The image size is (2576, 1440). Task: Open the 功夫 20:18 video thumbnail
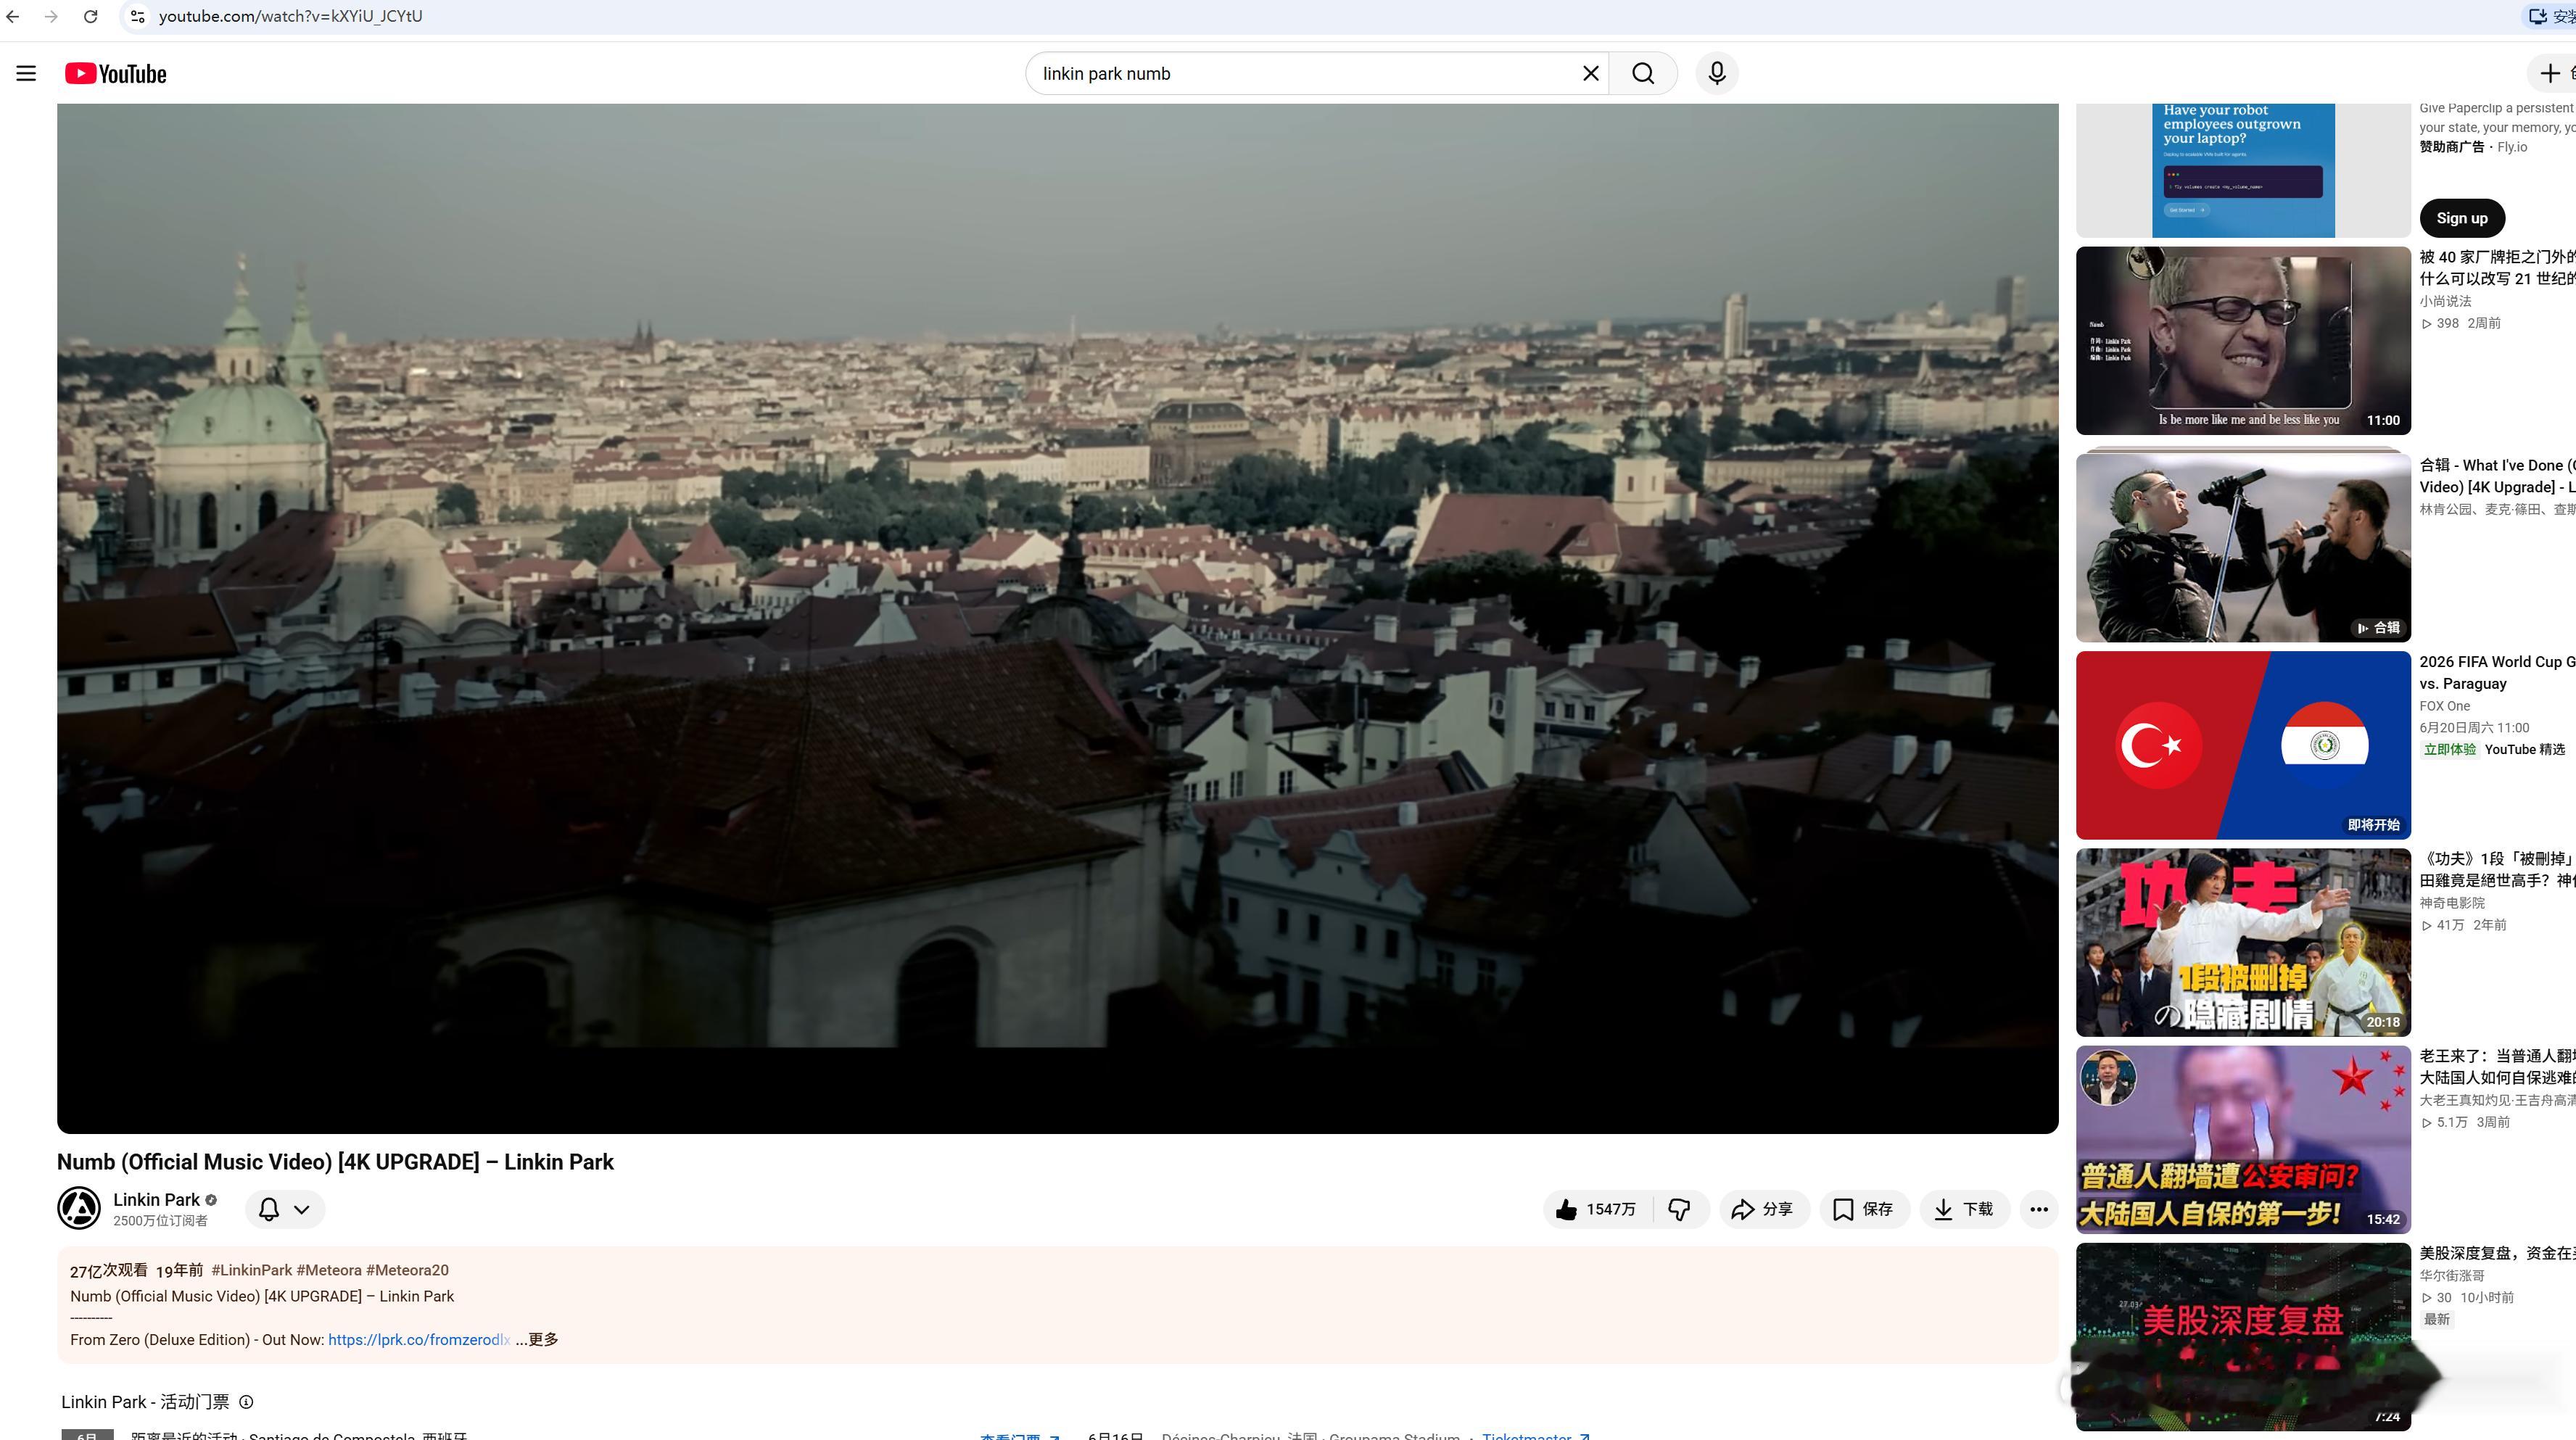[2243, 942]
